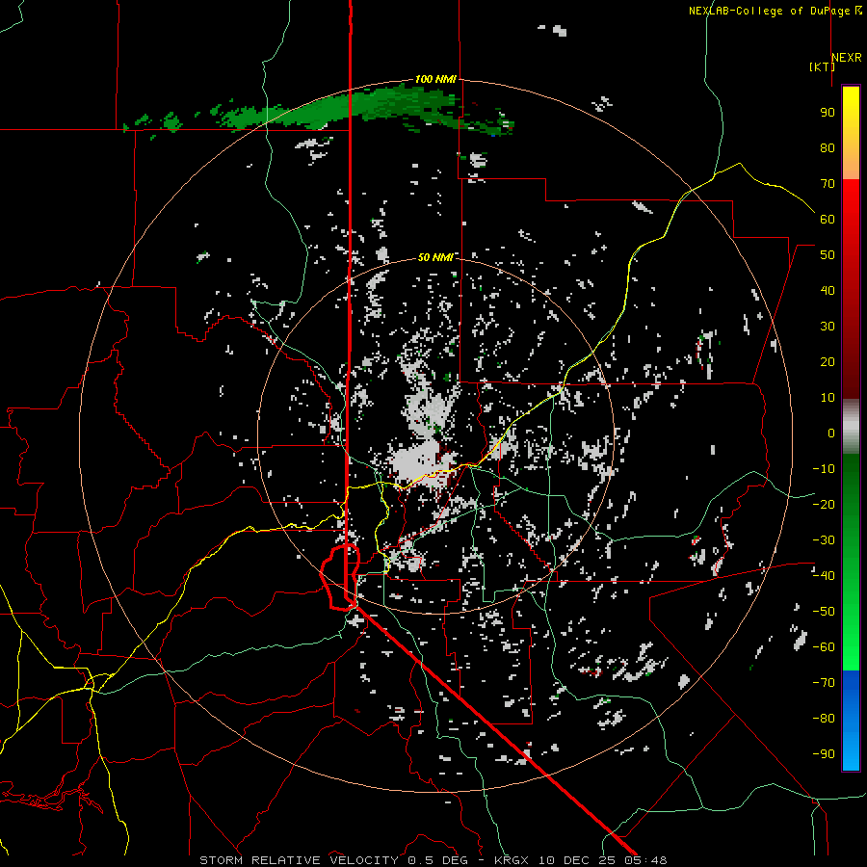
Task: Click the 0 scale label
Action: pyautogui.click(x=831, y=433)
